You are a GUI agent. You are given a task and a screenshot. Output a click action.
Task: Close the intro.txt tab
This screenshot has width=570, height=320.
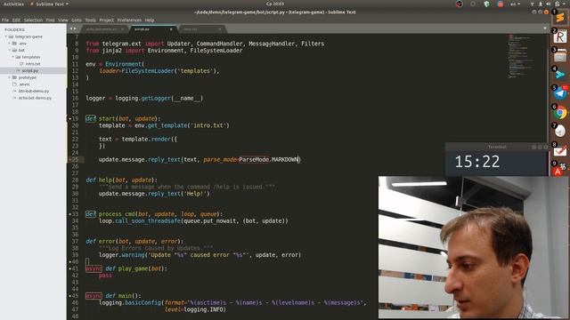(220, 29)
